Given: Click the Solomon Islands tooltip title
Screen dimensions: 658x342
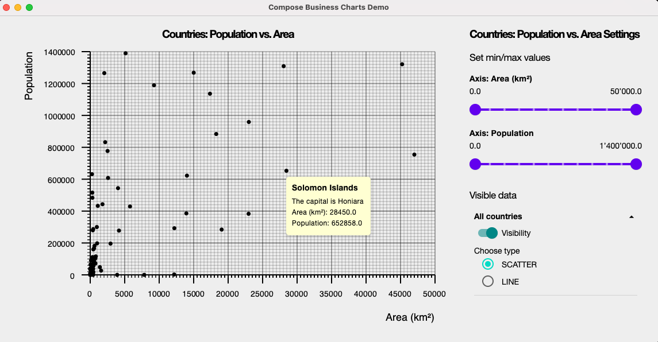Looking at the screenshot, I should (325, 188).
